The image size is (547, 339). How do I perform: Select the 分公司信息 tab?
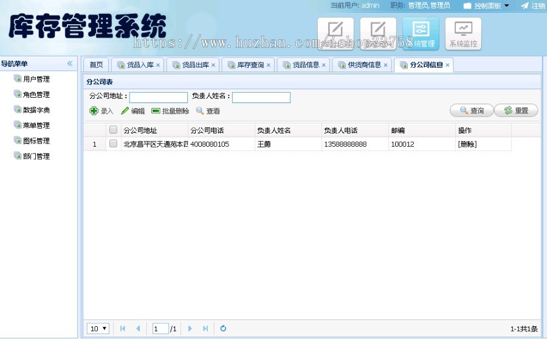tap(422, 65)
